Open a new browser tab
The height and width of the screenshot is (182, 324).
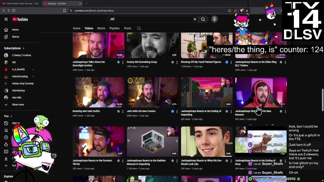(86, 4)
